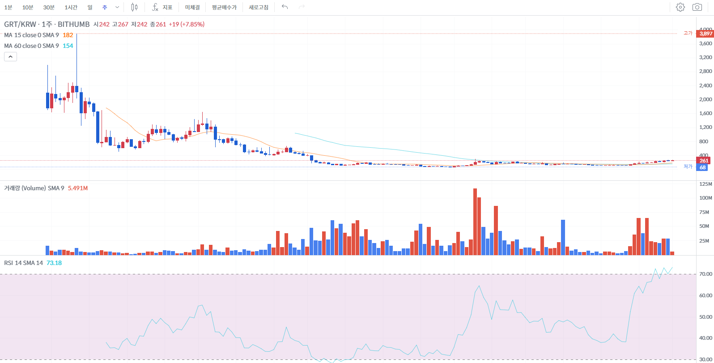Click the 50.00 RSI axis label

[x=706, y=317]
